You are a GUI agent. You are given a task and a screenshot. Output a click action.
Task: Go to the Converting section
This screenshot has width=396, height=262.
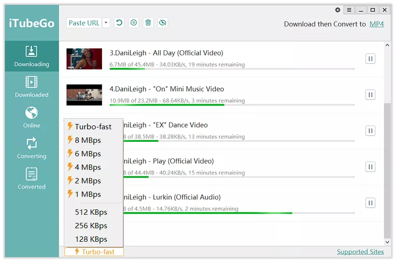click(x=31, y=148)
